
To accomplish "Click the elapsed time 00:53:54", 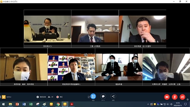I will [x=43, y=97].
